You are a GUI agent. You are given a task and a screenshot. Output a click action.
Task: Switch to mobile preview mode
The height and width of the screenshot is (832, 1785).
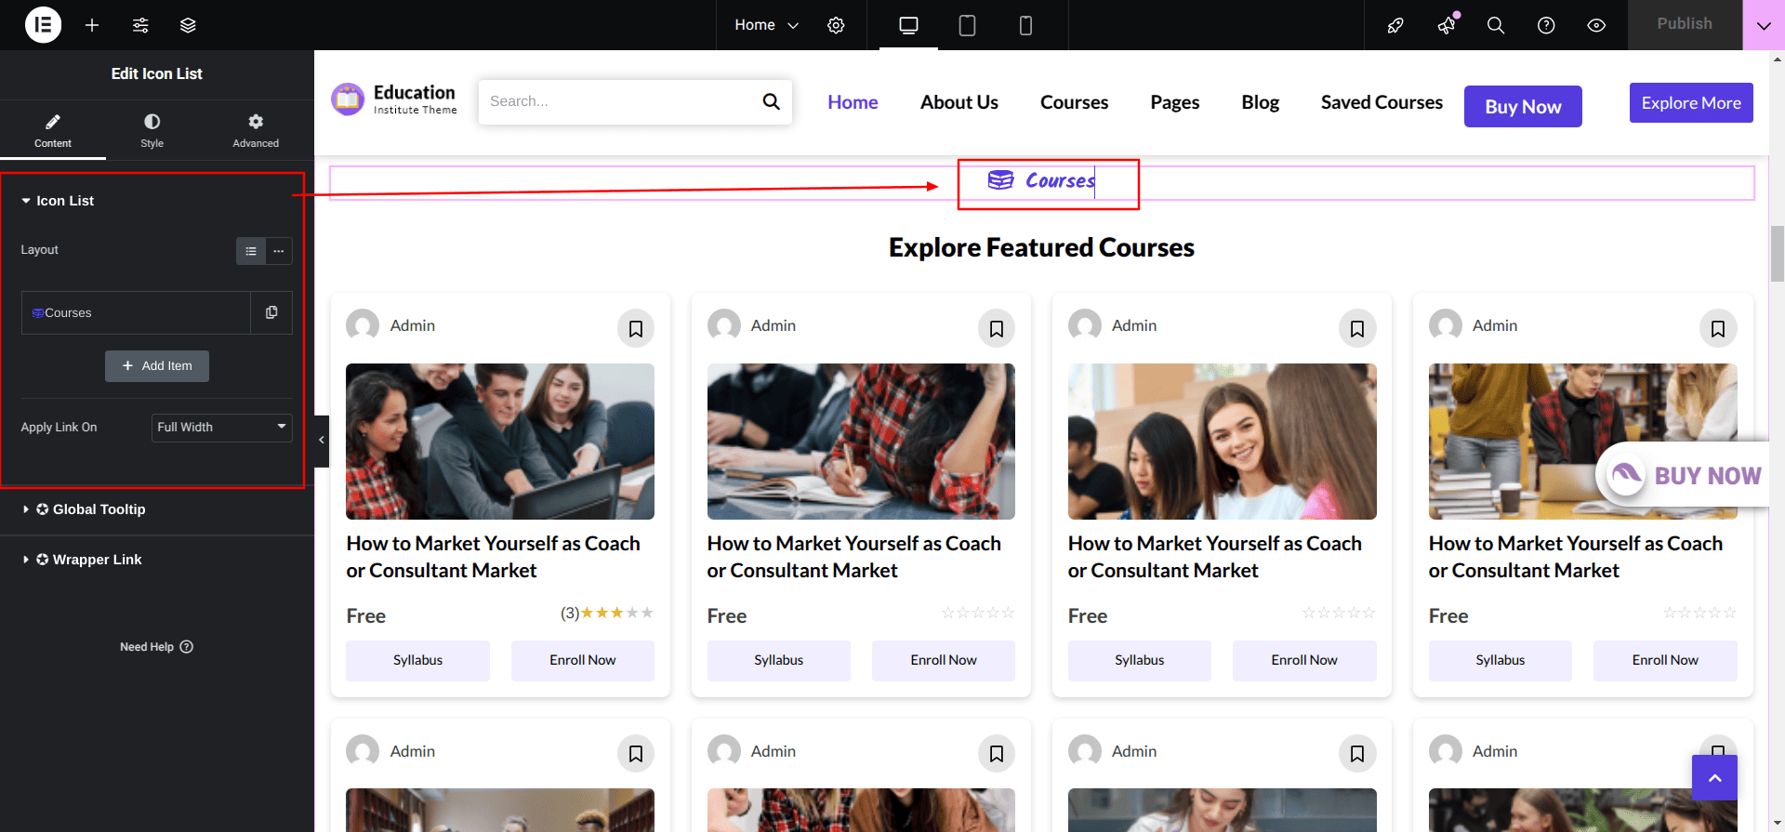point(1025,25)
